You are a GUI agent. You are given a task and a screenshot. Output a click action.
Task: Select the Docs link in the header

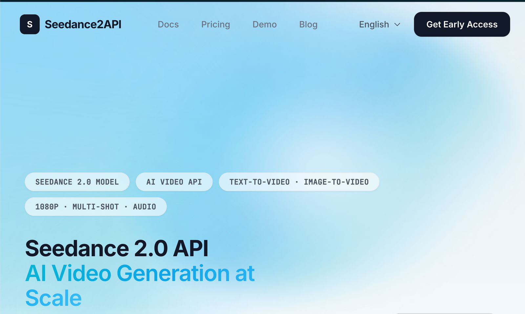point(168,24)
